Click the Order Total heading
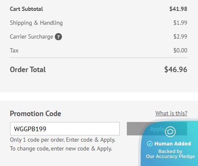Viewport: 198px width, 166px height. 28,70
